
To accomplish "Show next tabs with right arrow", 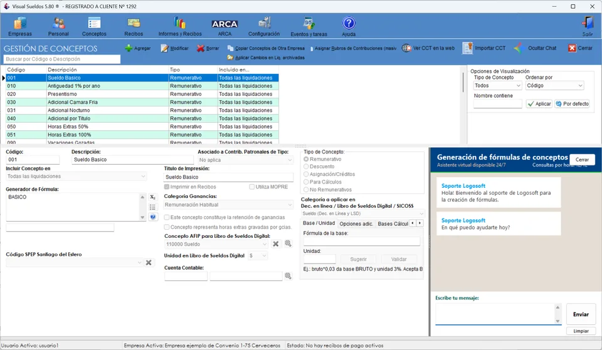I will 420,223.
